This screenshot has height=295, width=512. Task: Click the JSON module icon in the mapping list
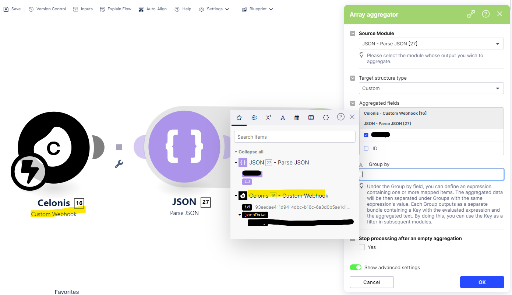pyautogui.click(x=243, y=163)
